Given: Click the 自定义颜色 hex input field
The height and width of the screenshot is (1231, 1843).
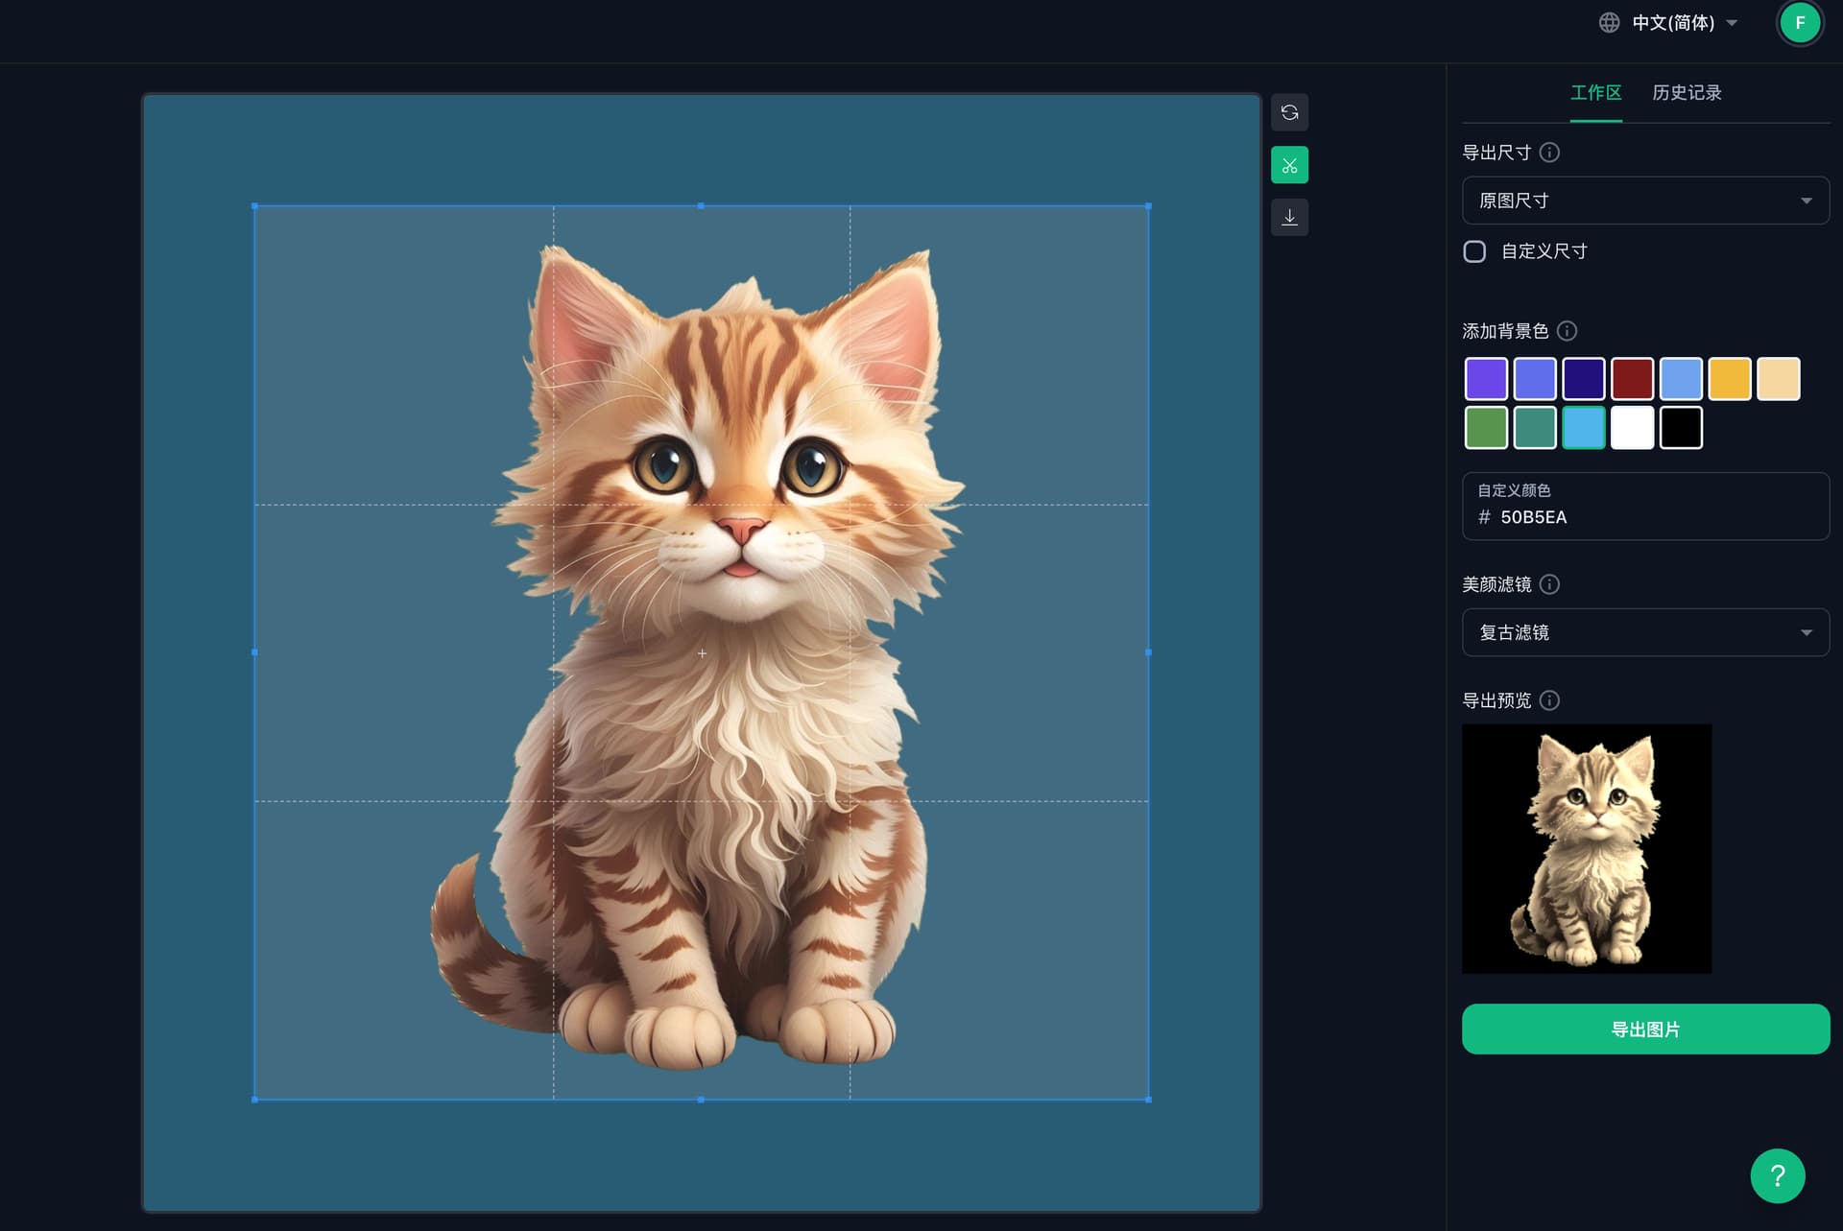Looking at the screenshot, I should pos(1645,517).
